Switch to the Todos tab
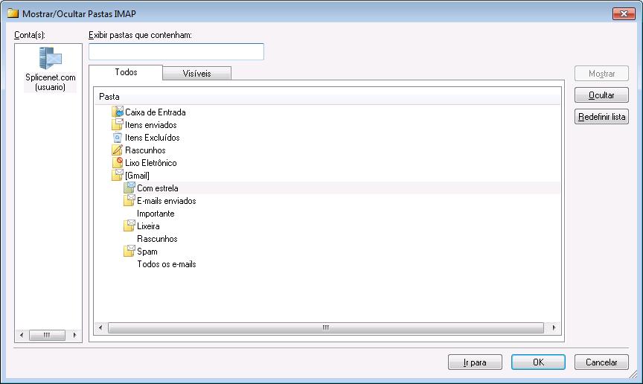The height and width of the screenshot is (384, 643). (126, 72)
